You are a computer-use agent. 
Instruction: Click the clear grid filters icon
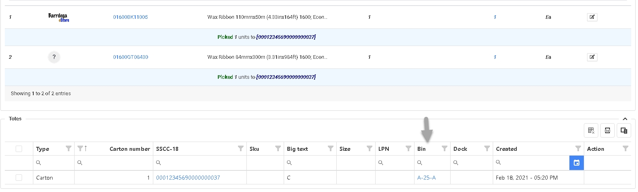591,130
